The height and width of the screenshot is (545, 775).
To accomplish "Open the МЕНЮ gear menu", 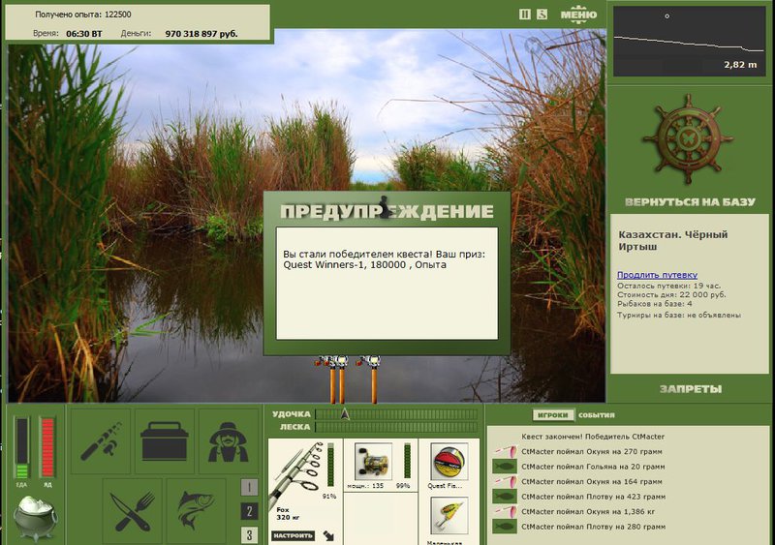I will [x=578, y=15].
